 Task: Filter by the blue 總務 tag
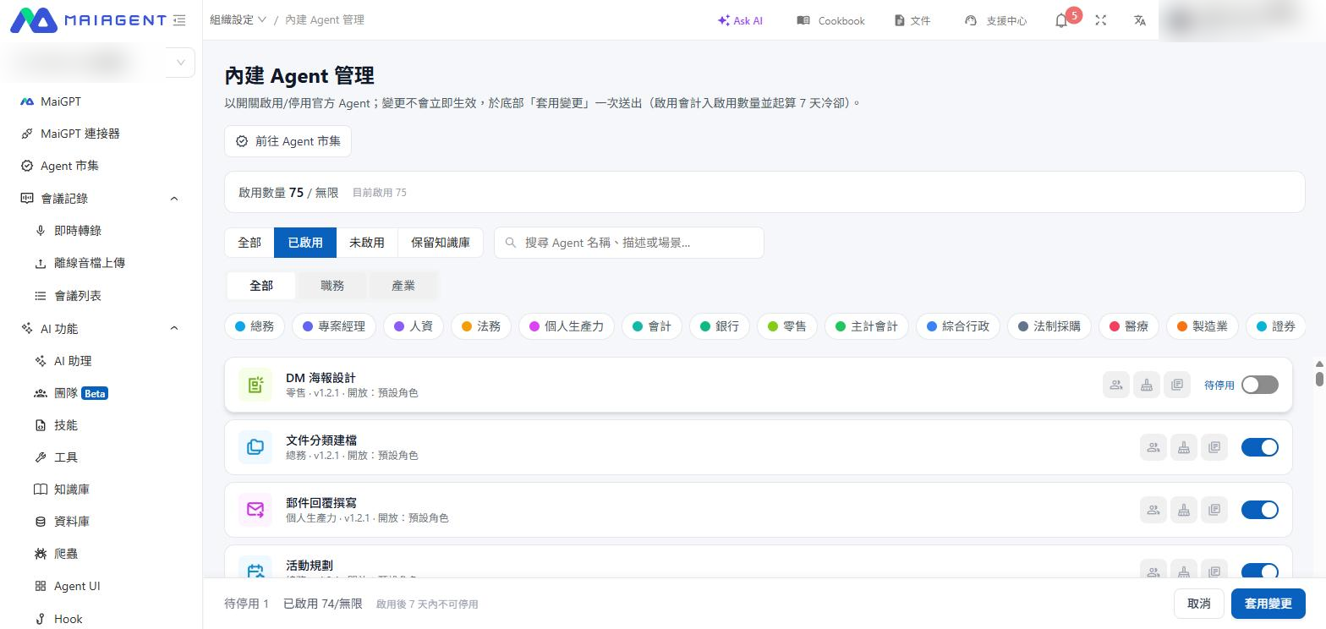tap(255, 326)
